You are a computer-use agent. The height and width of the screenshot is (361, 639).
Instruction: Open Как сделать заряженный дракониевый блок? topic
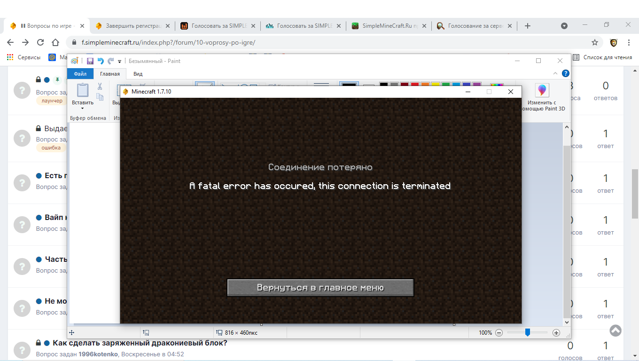click(140, 343)
